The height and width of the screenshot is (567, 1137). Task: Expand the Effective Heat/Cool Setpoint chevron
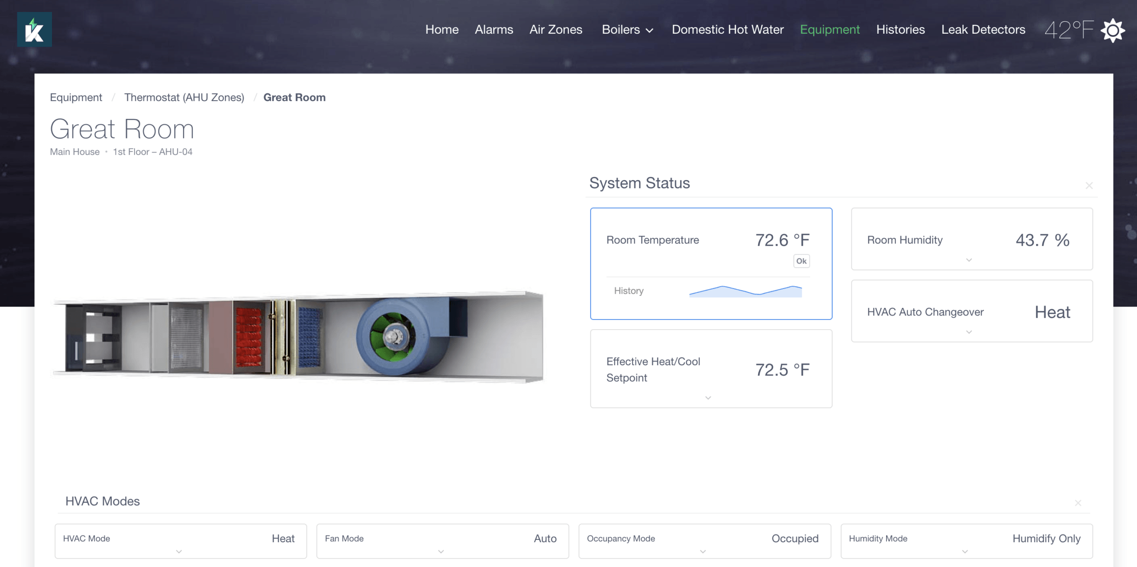pos(708,398)
